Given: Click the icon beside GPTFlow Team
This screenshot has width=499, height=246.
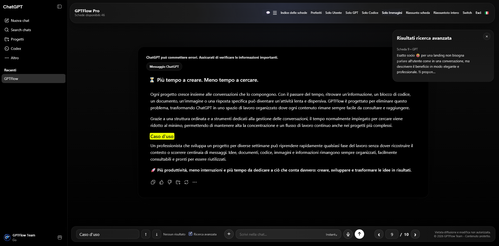Looking at the screenshot, I should [x=60, y=237].
